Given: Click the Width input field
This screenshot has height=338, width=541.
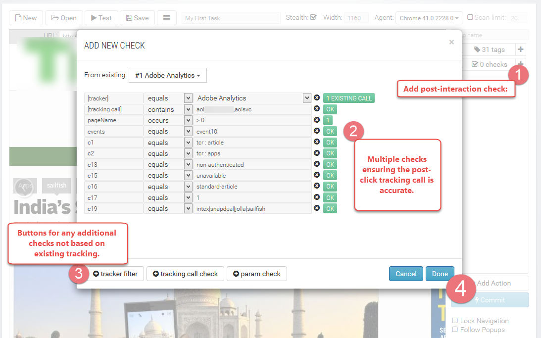Looking at the screenshot, I should pos(356,18).
